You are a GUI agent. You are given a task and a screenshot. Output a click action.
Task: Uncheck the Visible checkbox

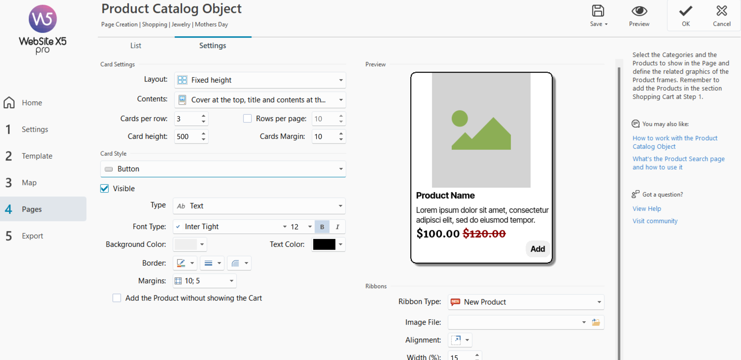[x=105, y=188]
